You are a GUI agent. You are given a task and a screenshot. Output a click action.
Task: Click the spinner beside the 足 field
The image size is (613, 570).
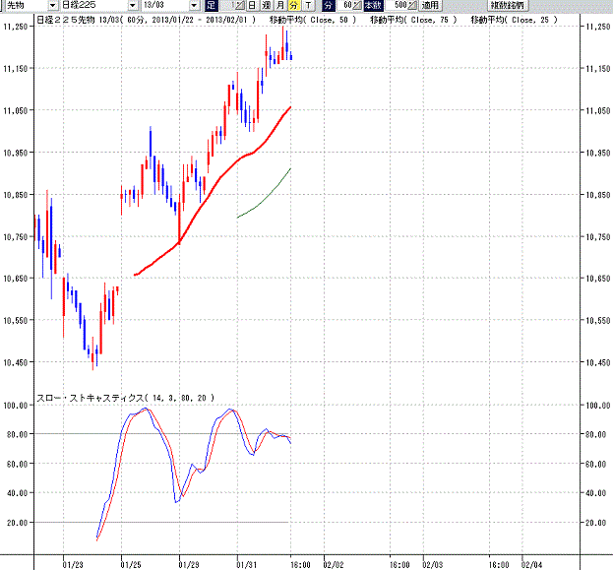coord(240,5)
